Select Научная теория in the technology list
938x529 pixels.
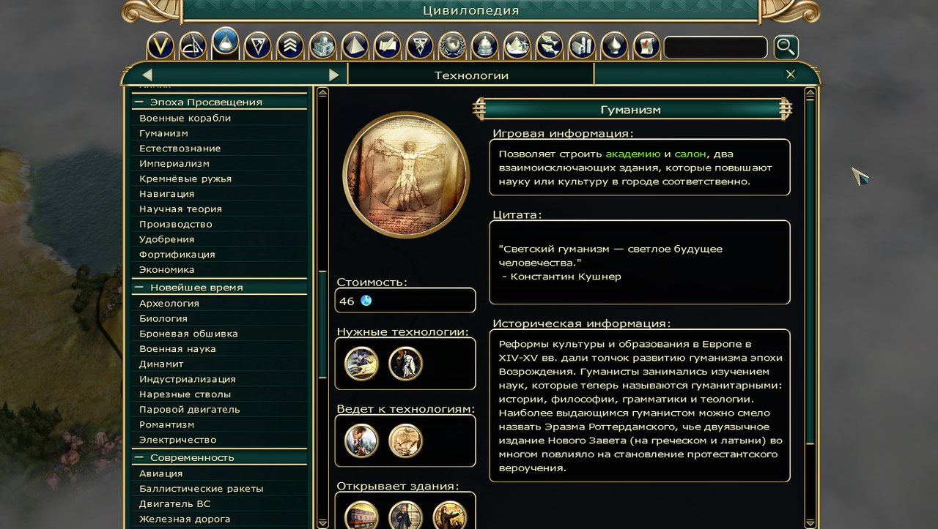point(180,209)
